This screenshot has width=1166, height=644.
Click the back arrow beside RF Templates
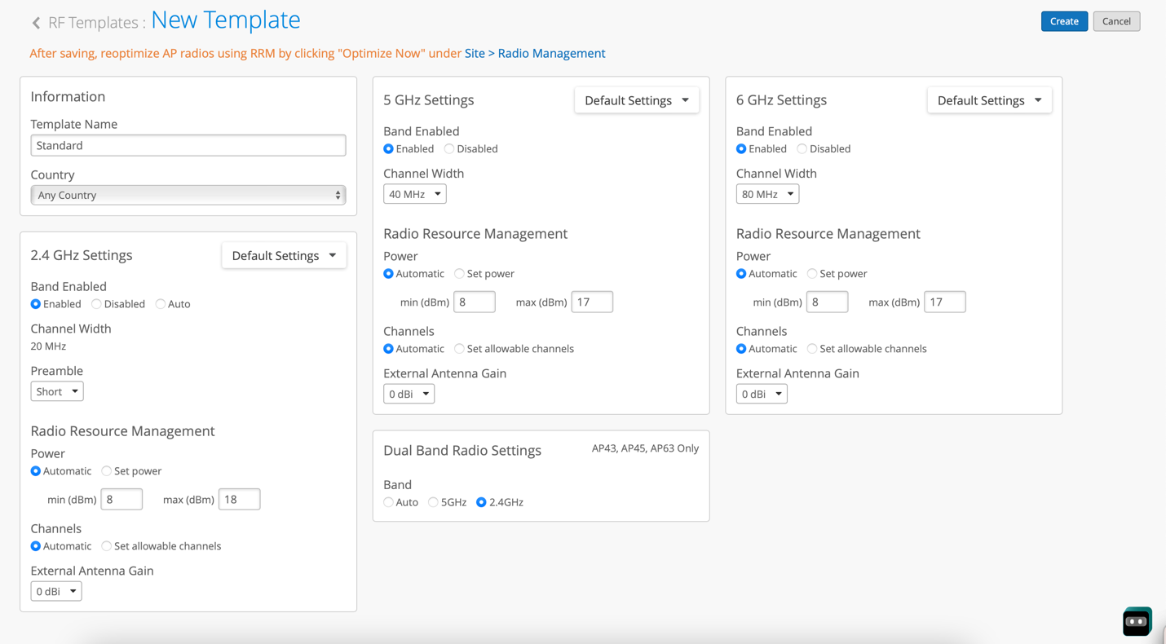click(x=36, y=23)
